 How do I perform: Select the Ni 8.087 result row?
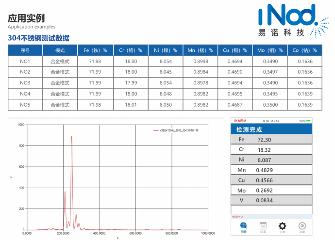271,160
